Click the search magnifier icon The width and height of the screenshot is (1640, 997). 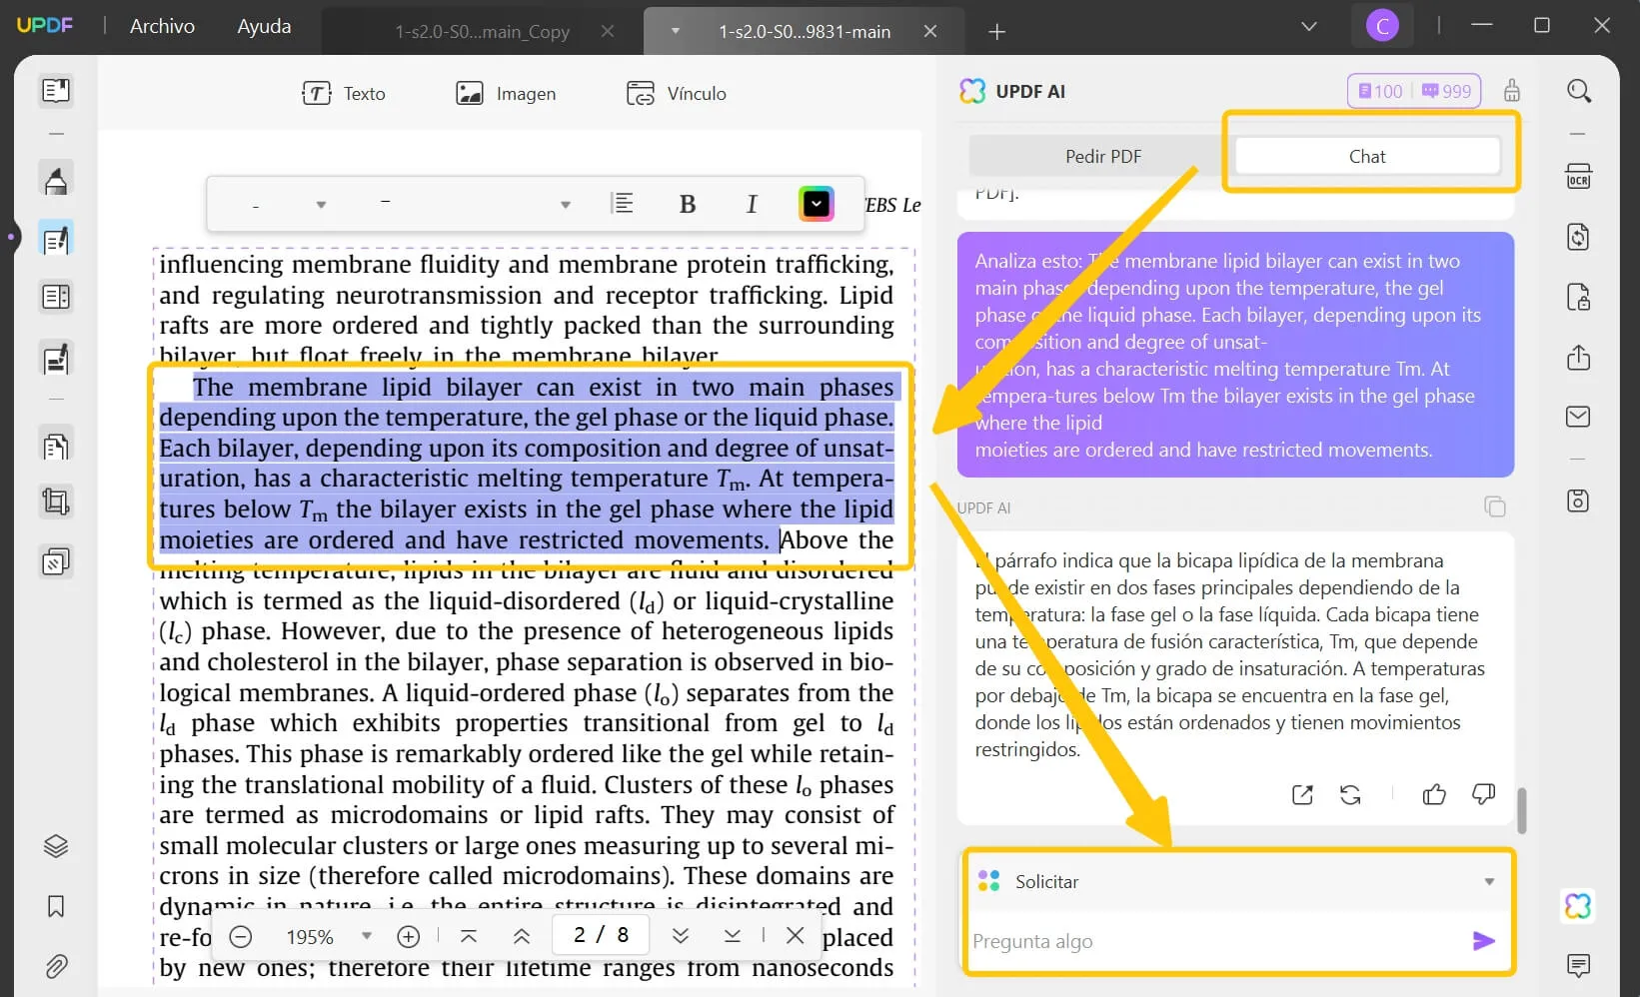coord(1579,91)
